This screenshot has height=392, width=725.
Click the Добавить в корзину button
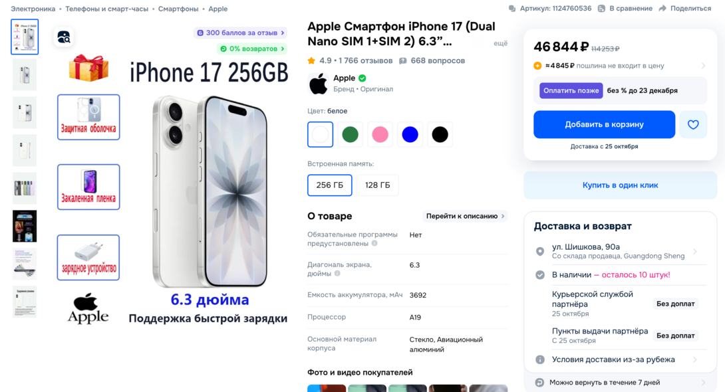(x=604, y=124)
